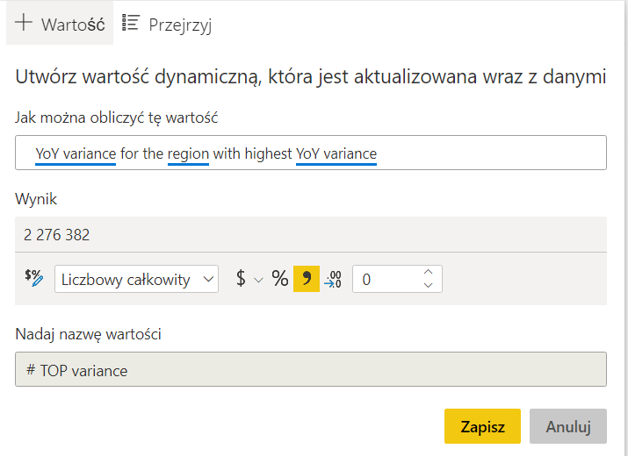
Task: Open the Liczbowy całkowity format dropdown
Action: click(136, 279)
